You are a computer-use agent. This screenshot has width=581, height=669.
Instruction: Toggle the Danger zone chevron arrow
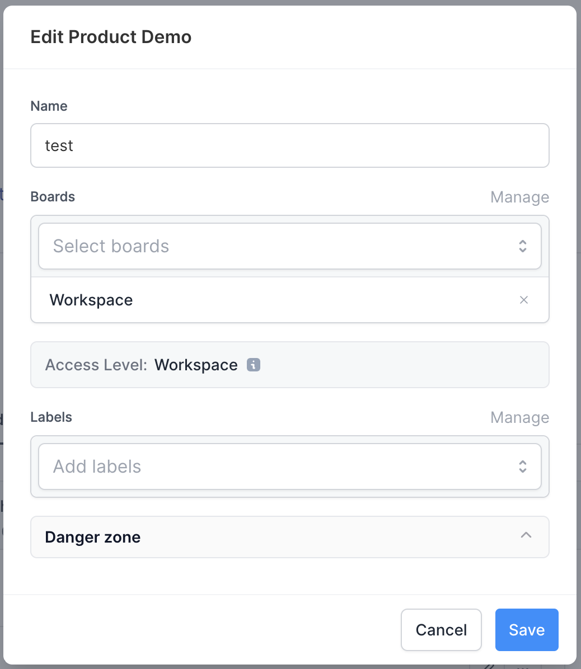pyautogui.click(x=526, y=535)
